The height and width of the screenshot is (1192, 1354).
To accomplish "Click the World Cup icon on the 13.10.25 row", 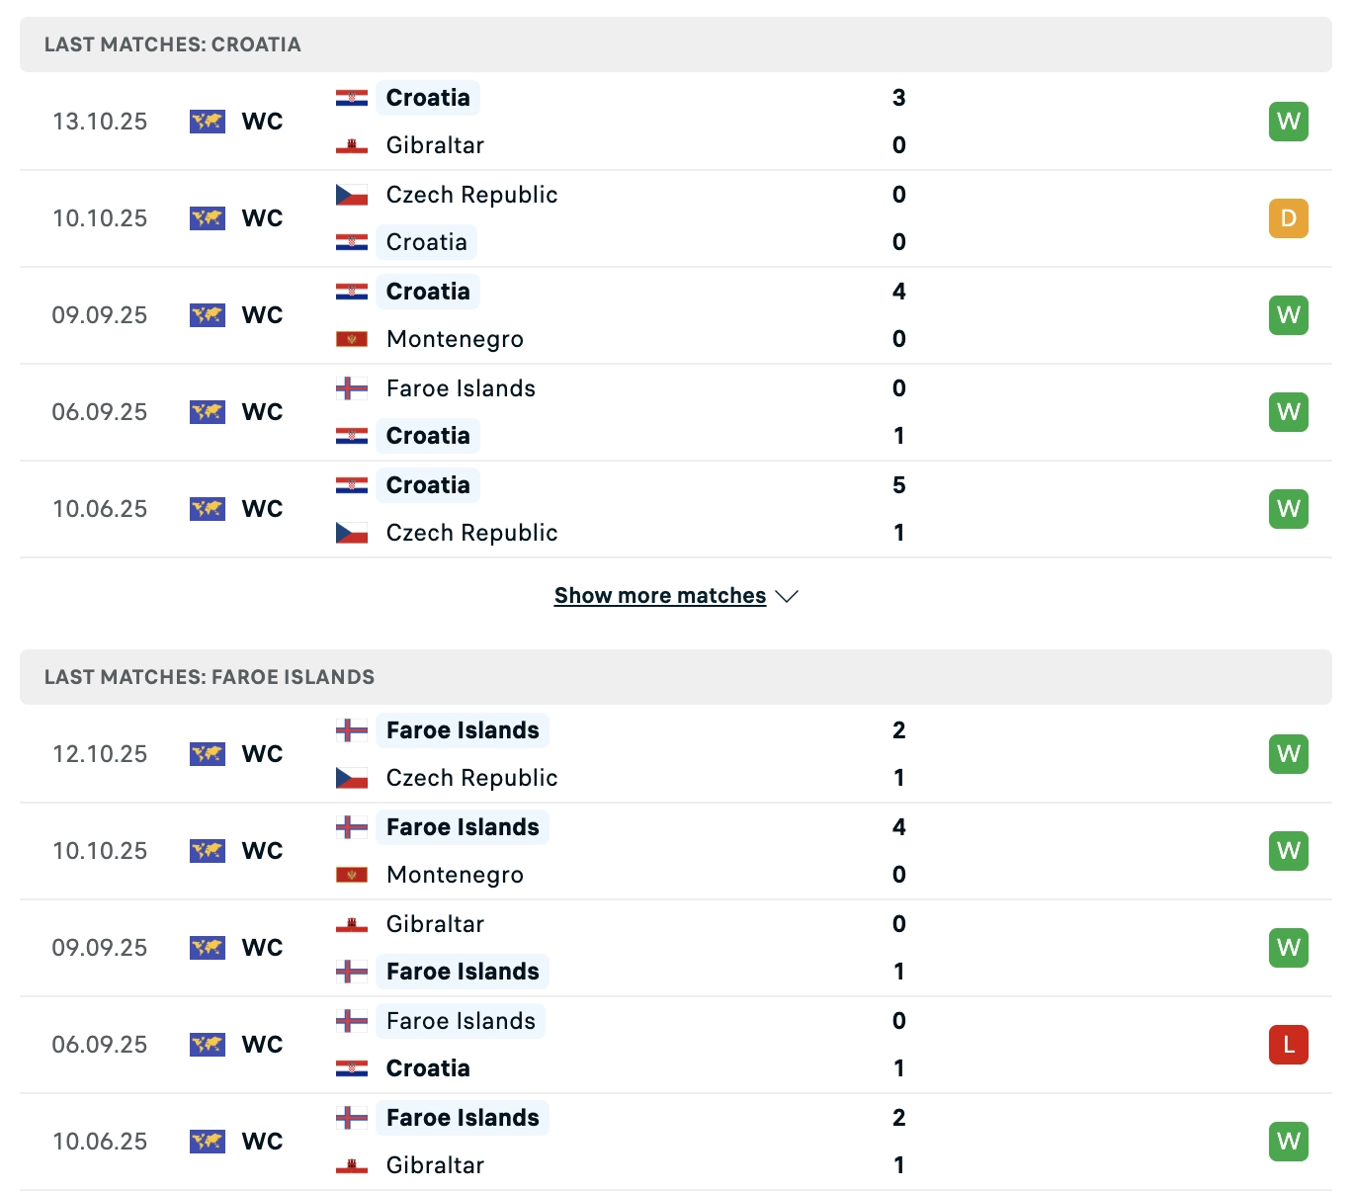I will 208,122.
